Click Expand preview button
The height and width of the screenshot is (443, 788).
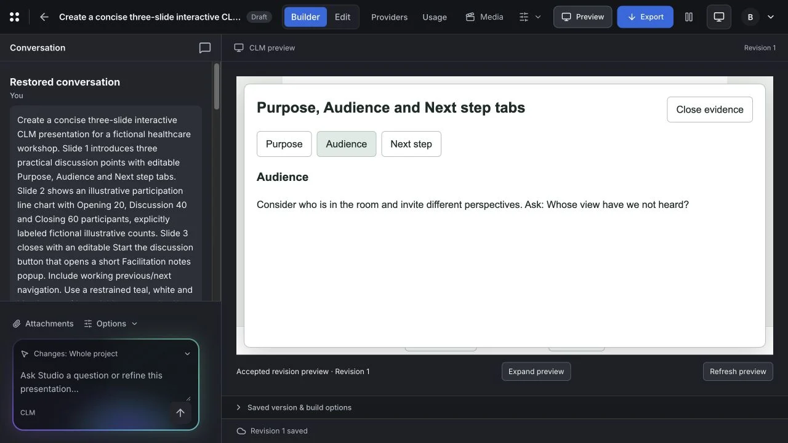pyautogui.click(x=536, y=372)
